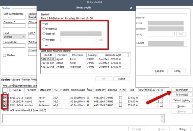Click the Förnamn input field
This screenshot has height=131, width=193.
coord(14,26)
